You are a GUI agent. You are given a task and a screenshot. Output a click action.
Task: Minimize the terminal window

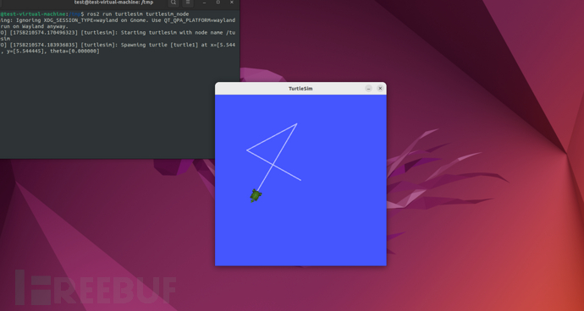point(205,3)
